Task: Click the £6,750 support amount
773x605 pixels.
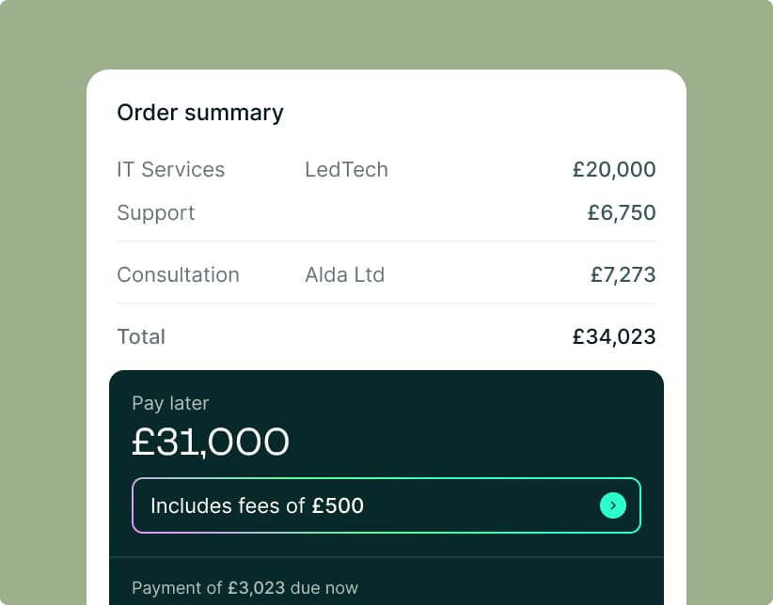Action: [x=622, y=213]
